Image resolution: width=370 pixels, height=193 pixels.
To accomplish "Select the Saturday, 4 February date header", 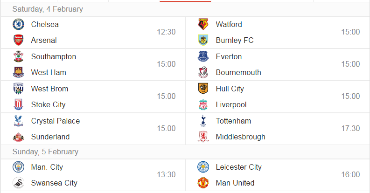I will [x=48, y=9].
